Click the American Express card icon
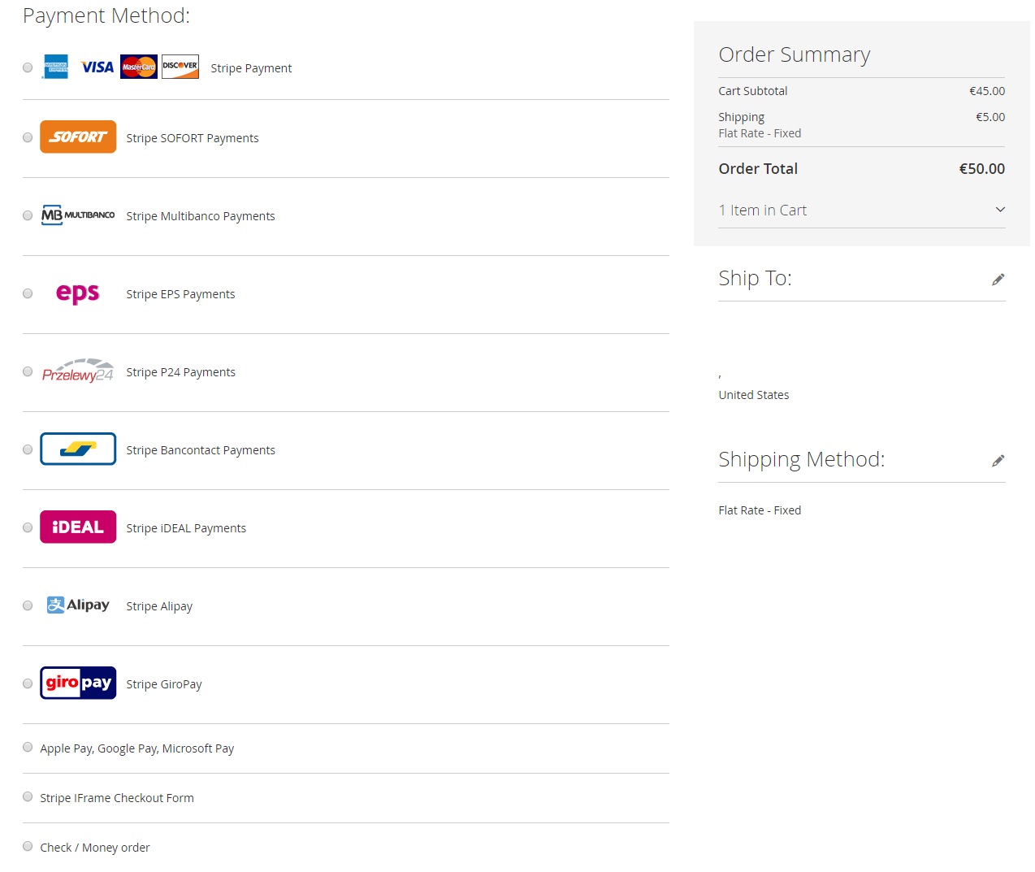The height and width of the screenshot is (872, 1035). tap(54, 67)
